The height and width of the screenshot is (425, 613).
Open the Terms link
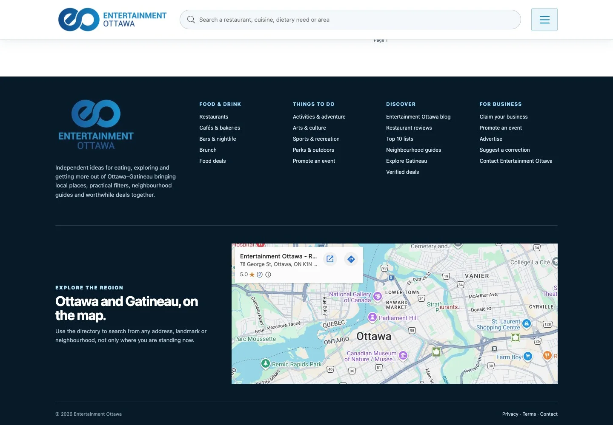pyautogui.click(x=529, y=414)
